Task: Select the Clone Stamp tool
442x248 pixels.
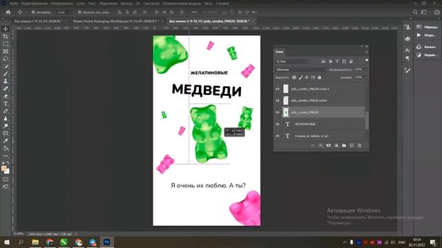Action: click(6, 81)
